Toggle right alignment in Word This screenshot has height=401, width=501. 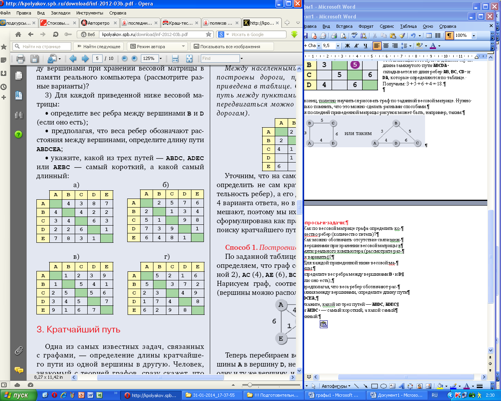click(x=395, y=46)
